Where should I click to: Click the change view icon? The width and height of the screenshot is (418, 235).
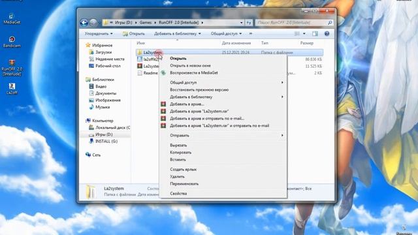point(297,33)
